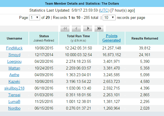
Task: Click the Results Returned column header
Action: point(145,38)
